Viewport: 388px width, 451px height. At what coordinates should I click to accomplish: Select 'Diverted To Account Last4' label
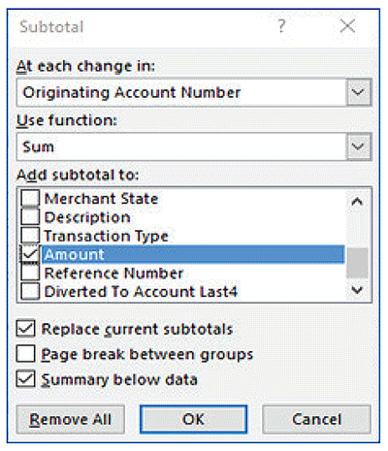[x=141, y=292]
